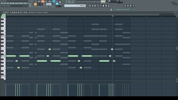Open the OPTIONS menu

tap(21, 3)
